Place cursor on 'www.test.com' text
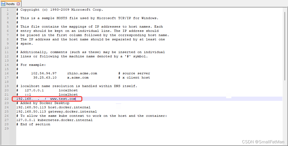Screen dimensions: 288x146 63,99
